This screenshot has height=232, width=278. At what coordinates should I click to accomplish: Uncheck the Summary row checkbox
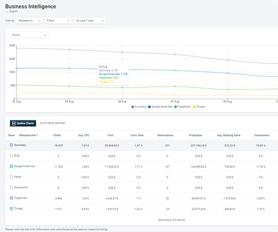click(x=11, y=145)
